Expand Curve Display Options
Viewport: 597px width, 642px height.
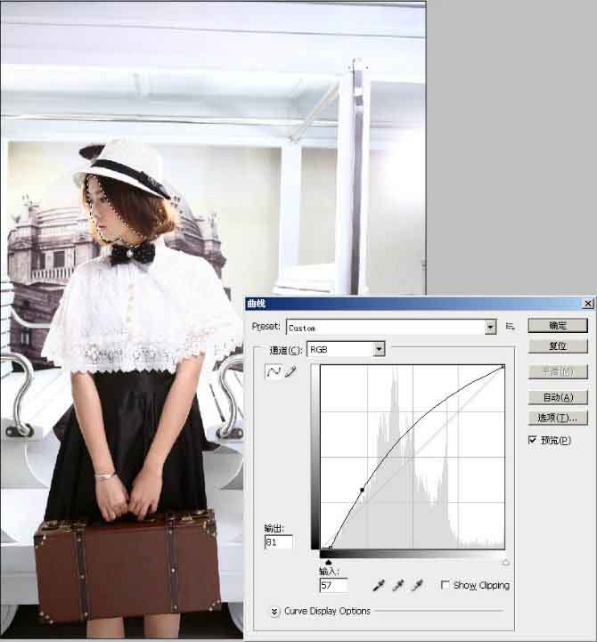click(274, 612)
